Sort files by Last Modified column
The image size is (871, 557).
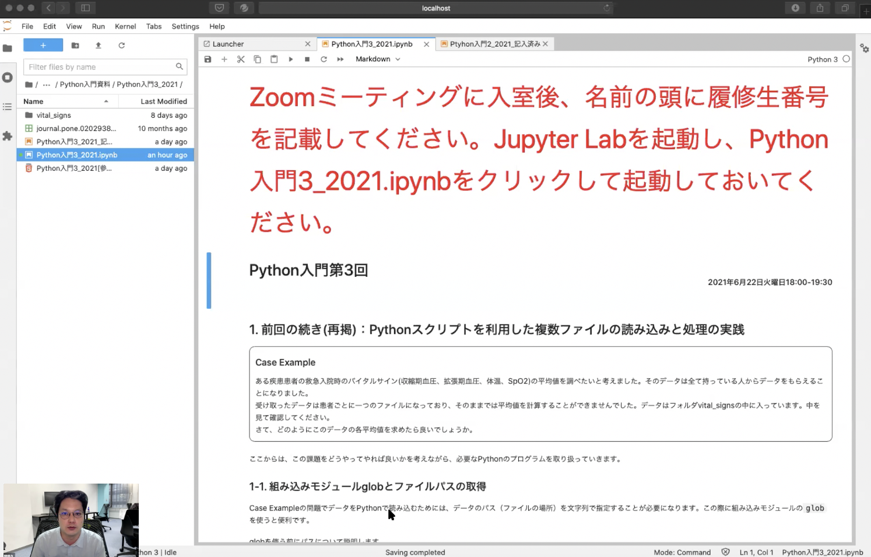[x=156, y=101]
